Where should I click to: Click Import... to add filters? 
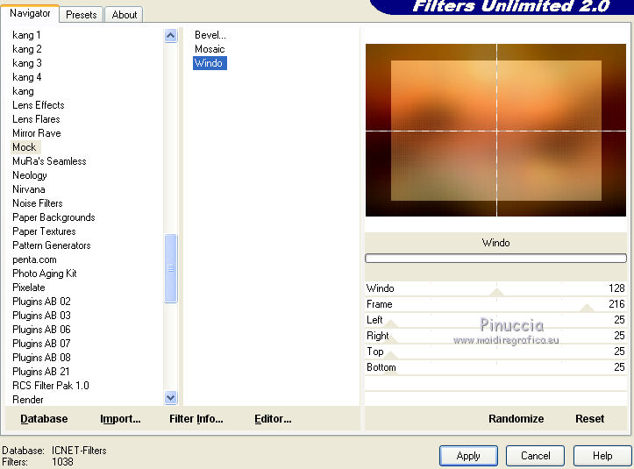pyautogui.click(x=120, y=418)
